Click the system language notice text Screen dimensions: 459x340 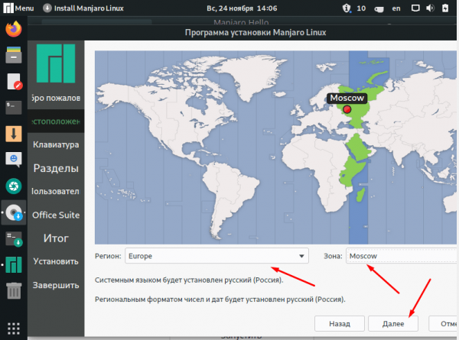(x=189, y=280)
